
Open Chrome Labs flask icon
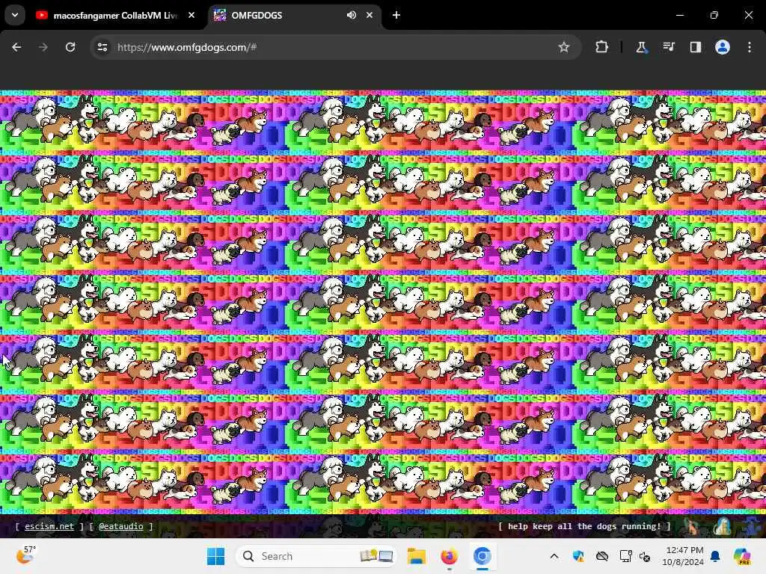(x=641, y=47)
